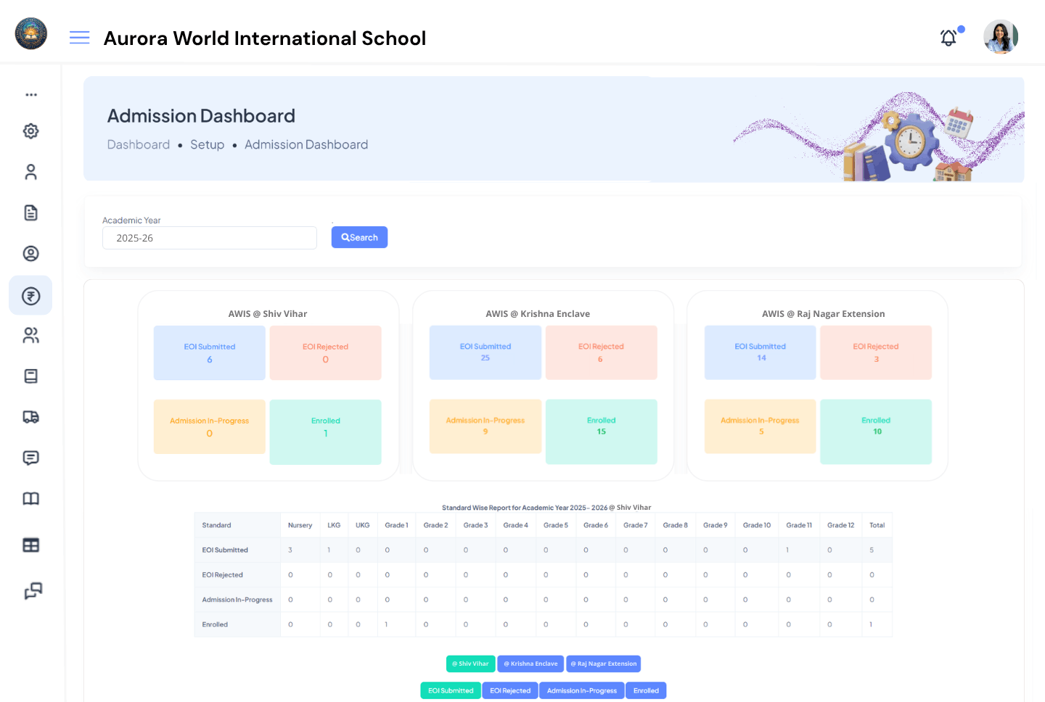Viewport: 1045px width, 702px height.
Task: Click the Aurora school logo
Action: tap(30, 33)
